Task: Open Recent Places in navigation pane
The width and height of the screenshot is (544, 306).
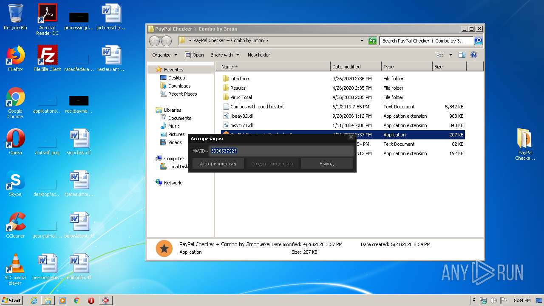Action: [x=182, y=94]
